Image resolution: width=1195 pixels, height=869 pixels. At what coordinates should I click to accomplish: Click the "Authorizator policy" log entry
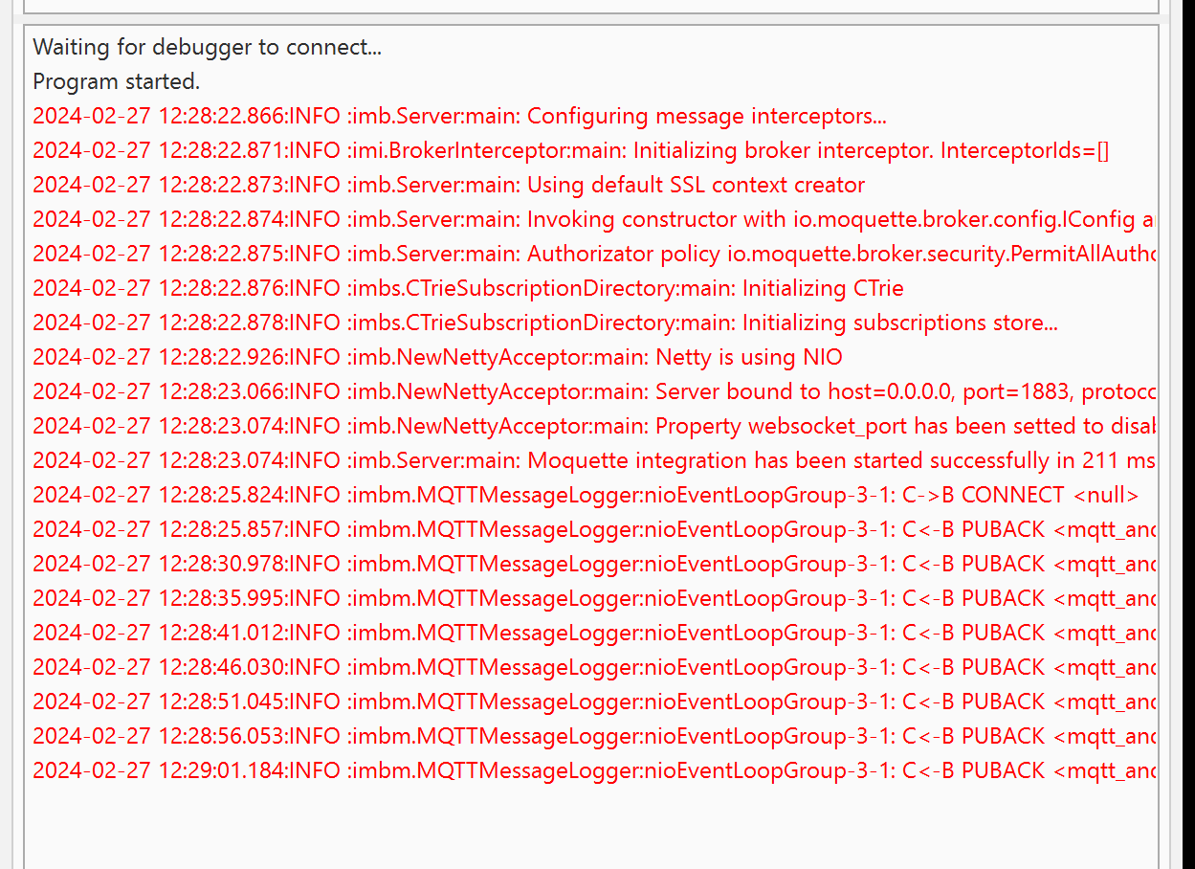593,254
